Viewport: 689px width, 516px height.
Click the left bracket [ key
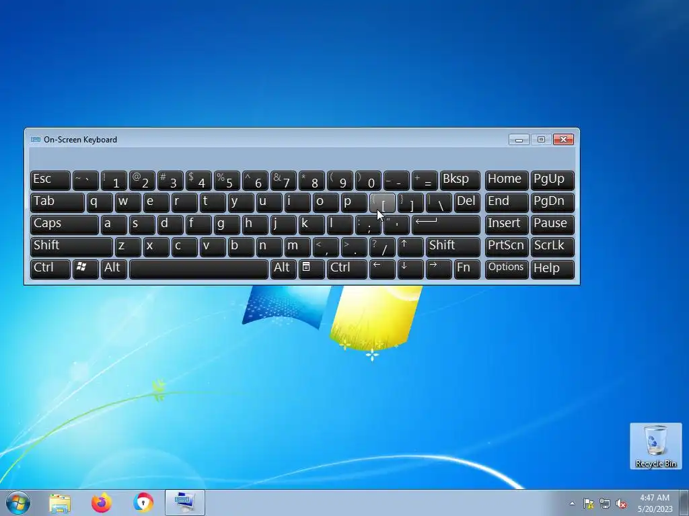click(x=382, y=203)
